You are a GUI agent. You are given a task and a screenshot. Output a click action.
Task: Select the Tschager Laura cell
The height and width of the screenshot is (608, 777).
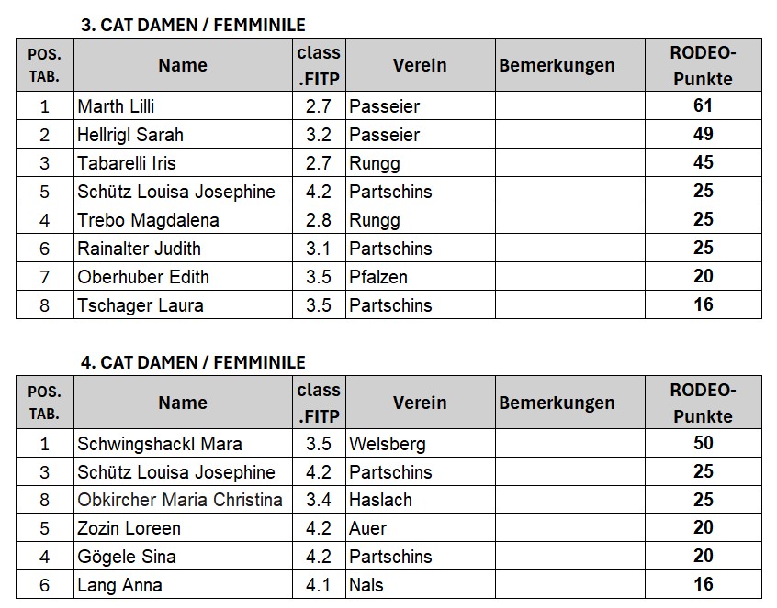(184, 304)
